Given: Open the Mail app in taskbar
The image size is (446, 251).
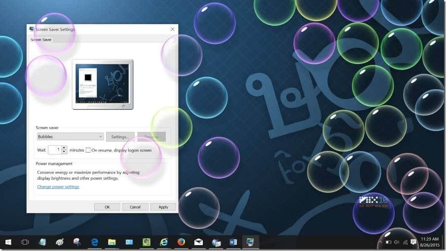Looking at the screenshot, I should coord(198,242).
